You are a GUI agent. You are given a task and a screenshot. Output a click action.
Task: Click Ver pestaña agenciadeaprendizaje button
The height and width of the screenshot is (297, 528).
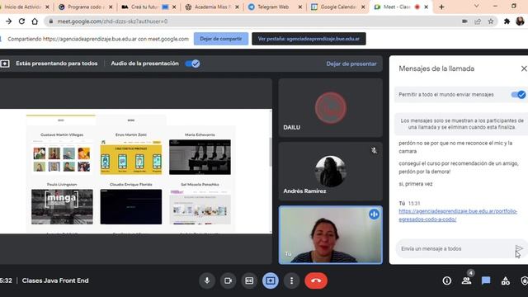[309, 39]
